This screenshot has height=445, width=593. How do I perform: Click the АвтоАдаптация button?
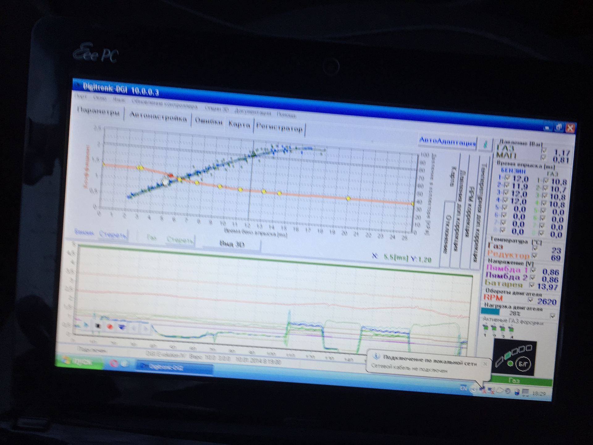coord(447,142)
